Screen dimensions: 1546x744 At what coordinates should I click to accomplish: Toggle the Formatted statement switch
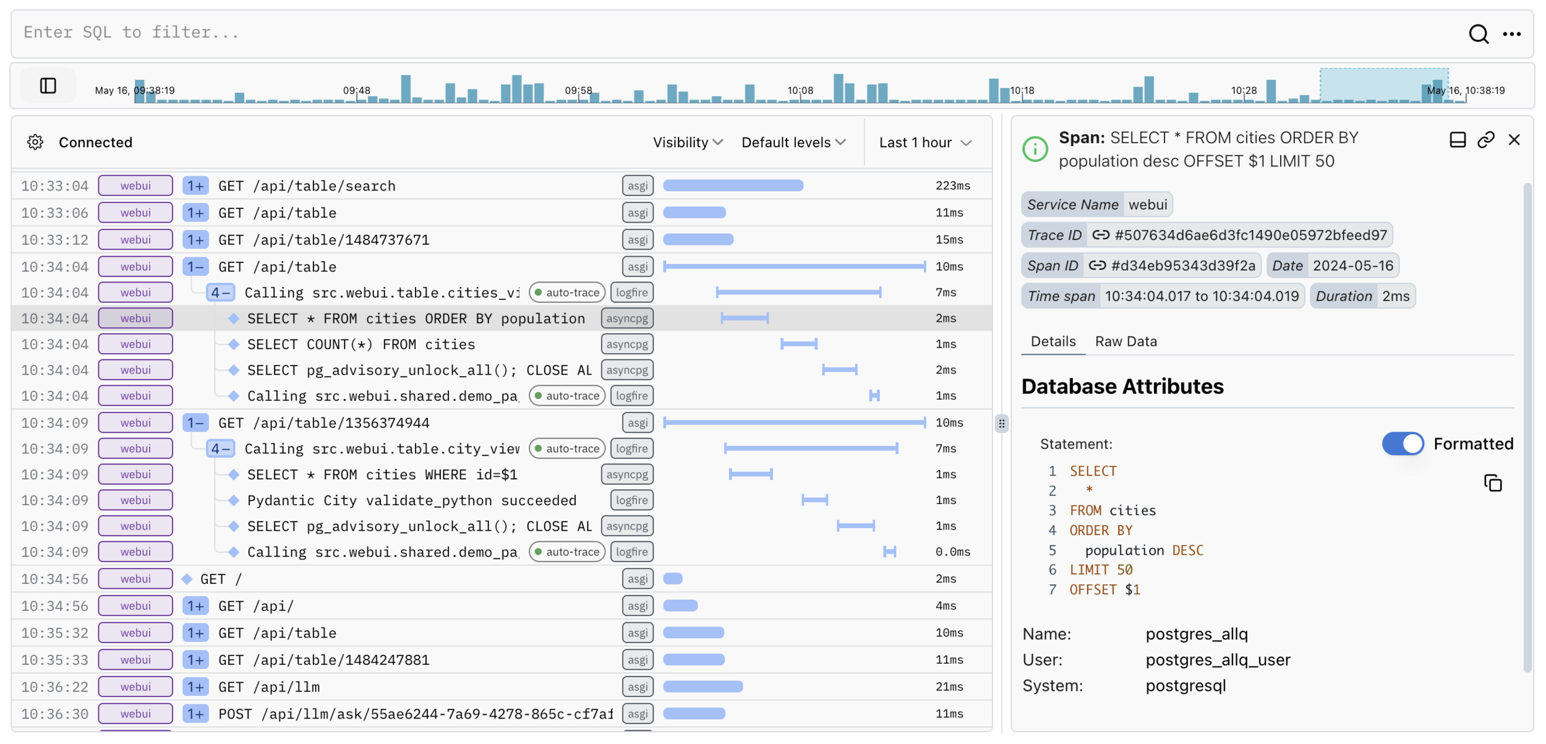[1403, 443]
